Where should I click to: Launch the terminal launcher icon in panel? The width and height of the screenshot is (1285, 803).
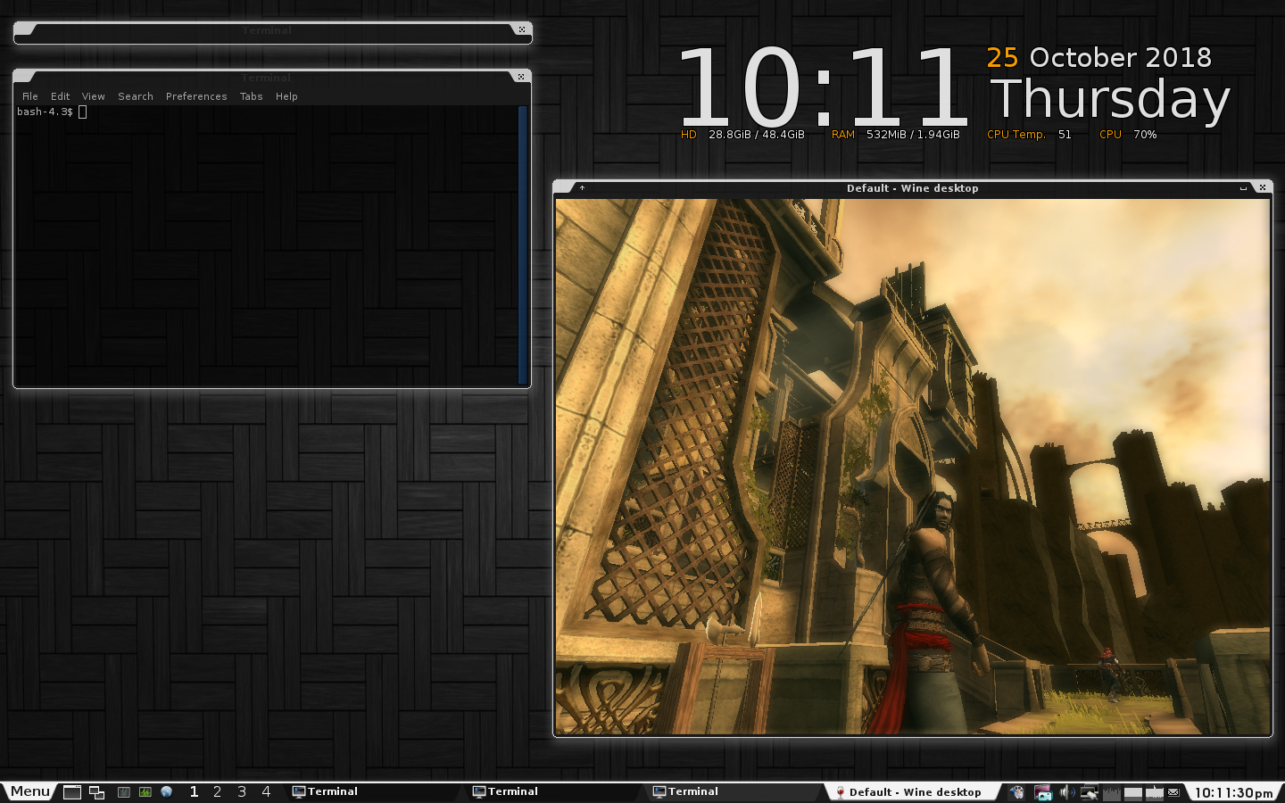pyautogui.click(x=124, y=792)
